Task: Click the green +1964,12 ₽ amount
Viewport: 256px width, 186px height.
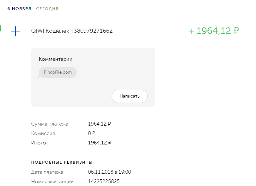Action: pyautogui.click(x=213, y=31)
